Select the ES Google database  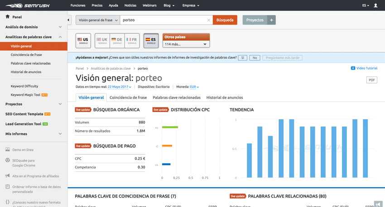pos(151,41)
